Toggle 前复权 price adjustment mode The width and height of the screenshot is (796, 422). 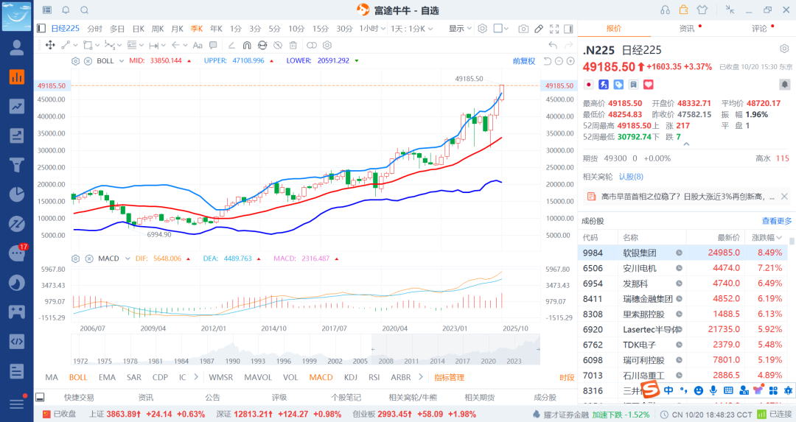pyautogui.click(x=524, y=61)
